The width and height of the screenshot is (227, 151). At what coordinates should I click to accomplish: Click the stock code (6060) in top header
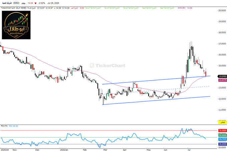[x=16, y=3]
